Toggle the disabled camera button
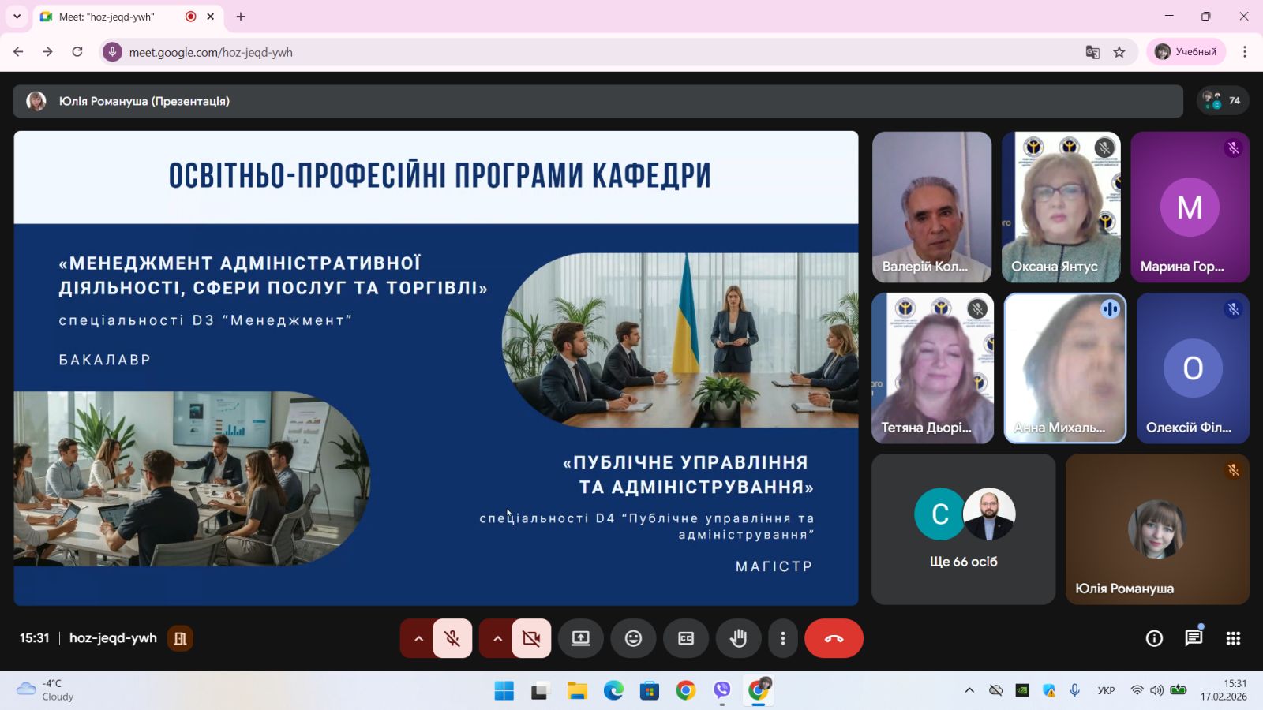Screen dimensions: 1263x710 531,638
